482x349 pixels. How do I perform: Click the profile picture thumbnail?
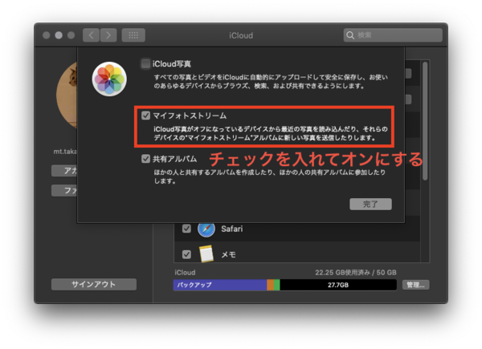(67, 95)
